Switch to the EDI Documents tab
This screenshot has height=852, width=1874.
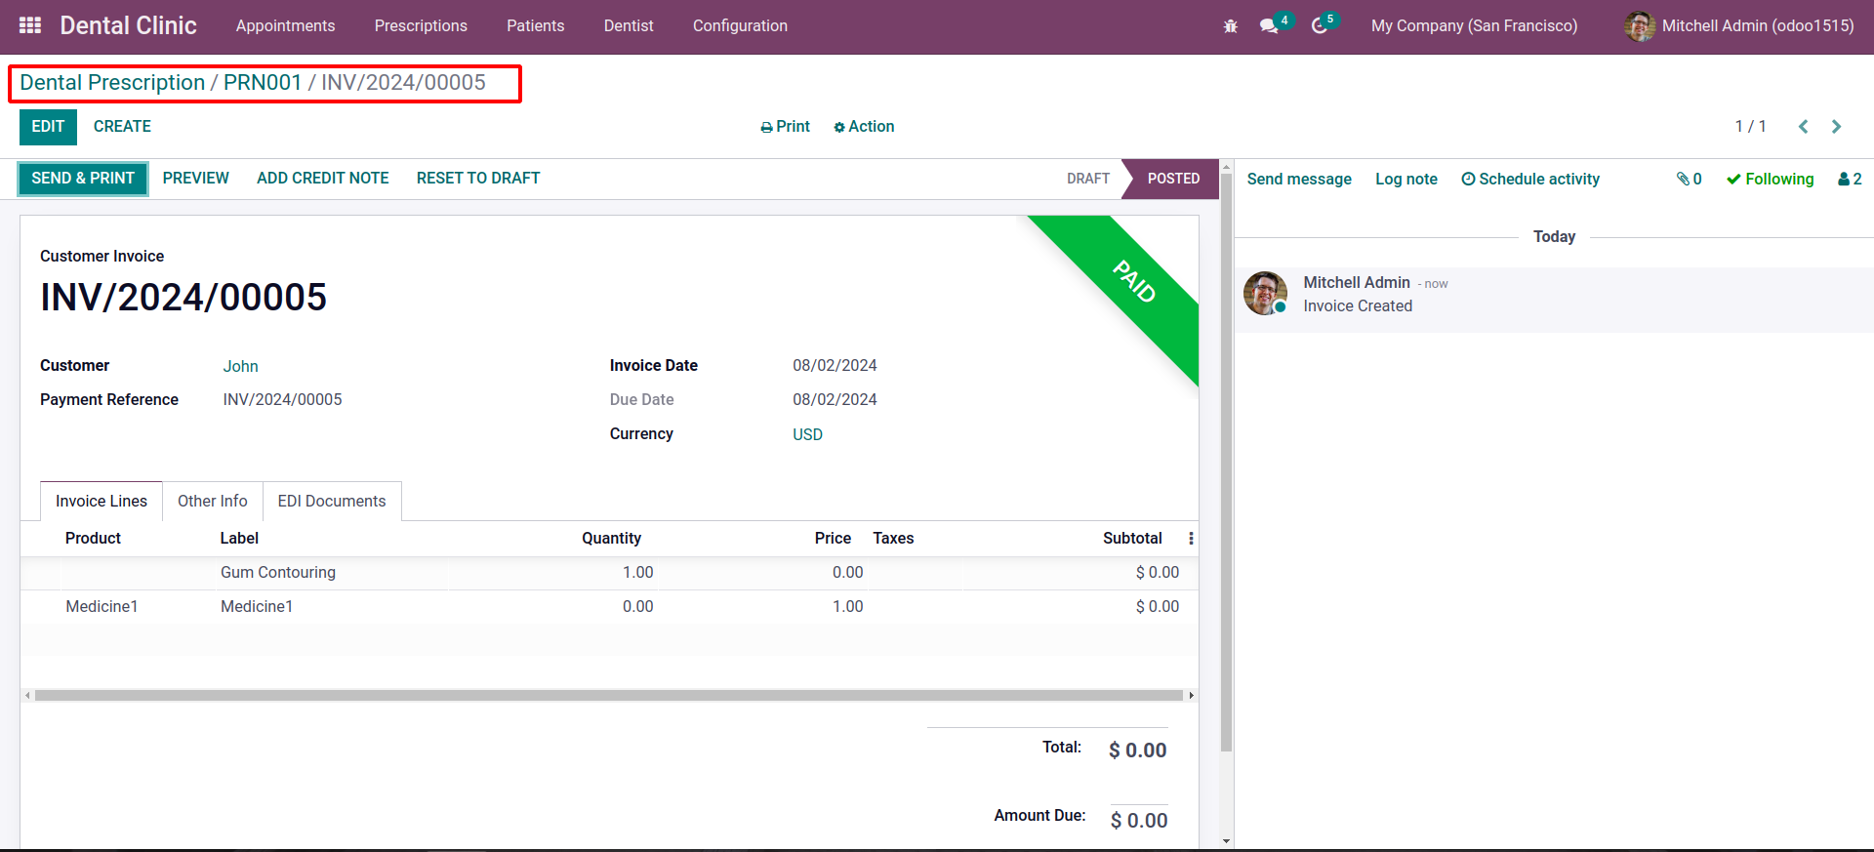(x=332, y=501)
